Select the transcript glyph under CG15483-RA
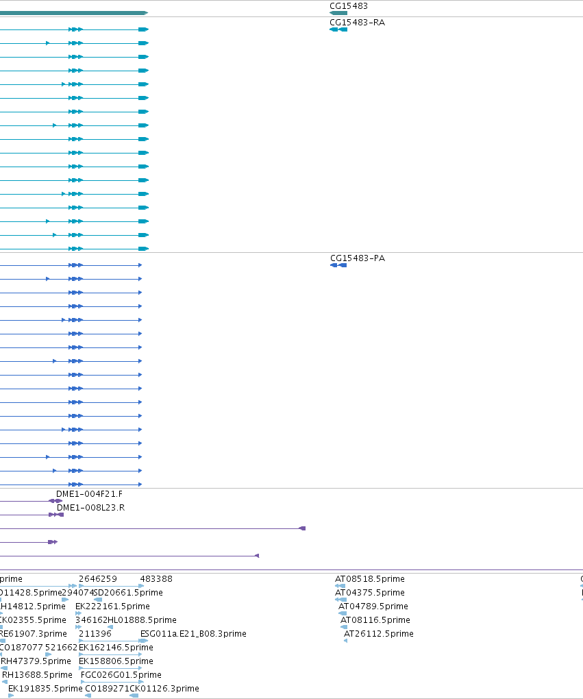 coord(338,29)
